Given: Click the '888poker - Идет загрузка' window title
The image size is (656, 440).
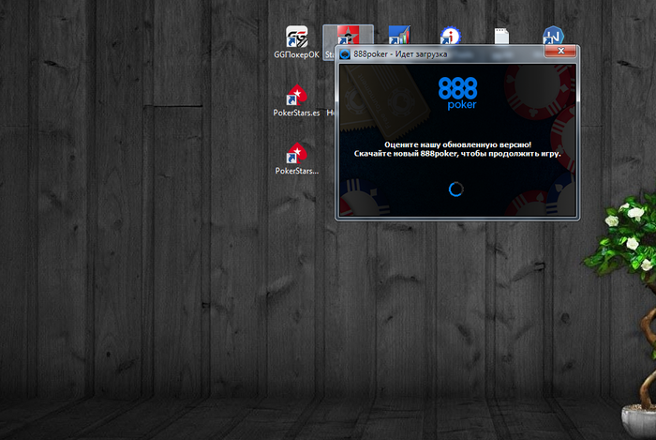Looking at the screenshot, I should (x=400, y=54).
